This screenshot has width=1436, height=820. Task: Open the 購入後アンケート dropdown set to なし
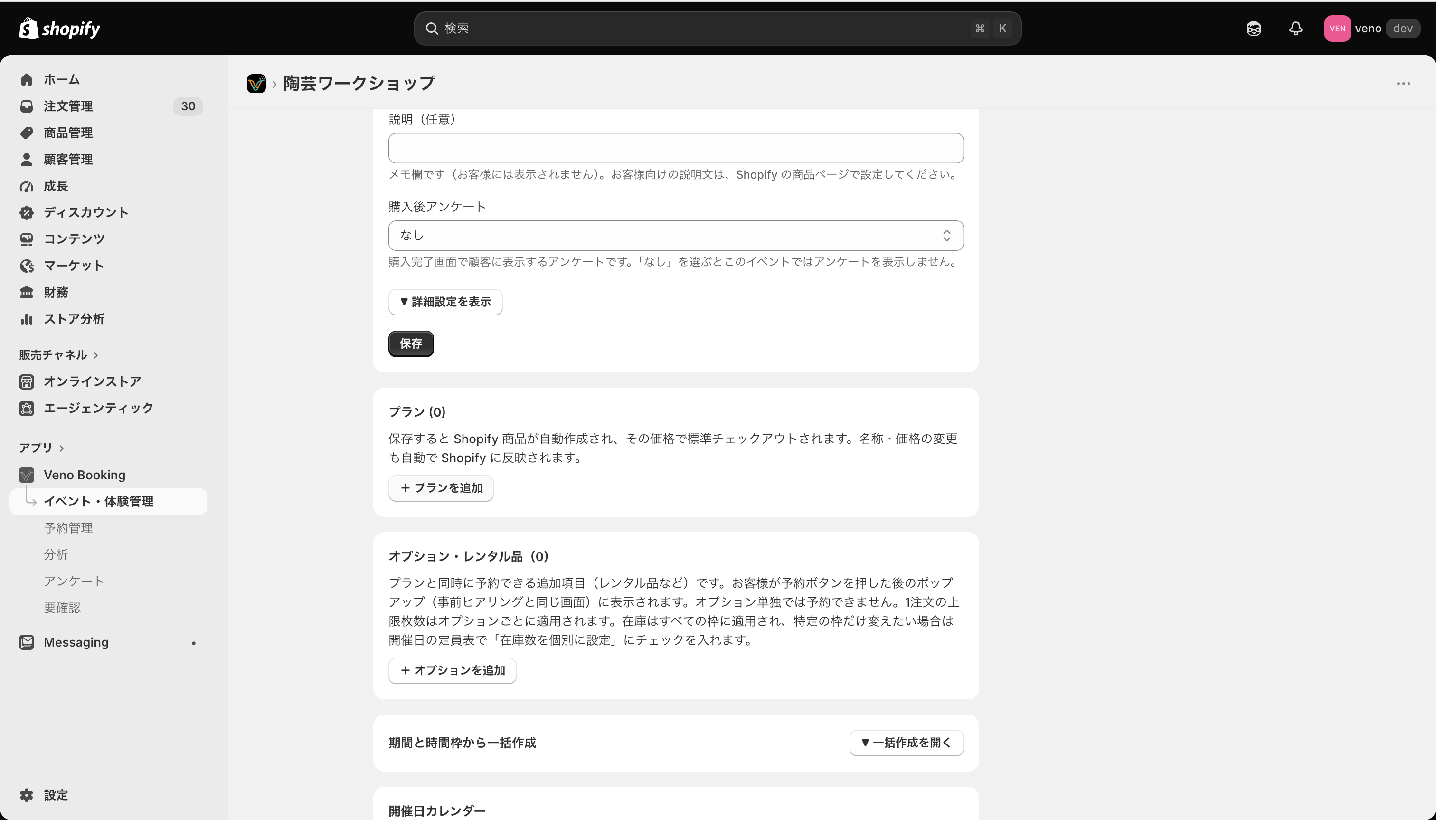[676, 236]
